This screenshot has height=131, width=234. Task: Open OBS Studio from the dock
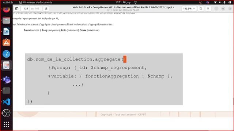(6, 113)
